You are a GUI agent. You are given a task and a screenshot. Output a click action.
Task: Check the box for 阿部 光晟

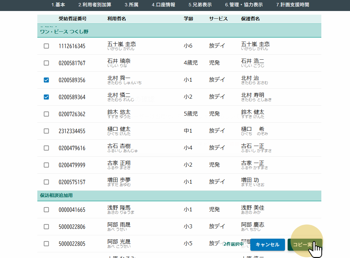click(46, 244)
